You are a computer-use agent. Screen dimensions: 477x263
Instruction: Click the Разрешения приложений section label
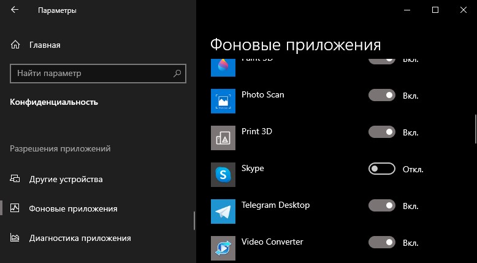tap(60, 149)
